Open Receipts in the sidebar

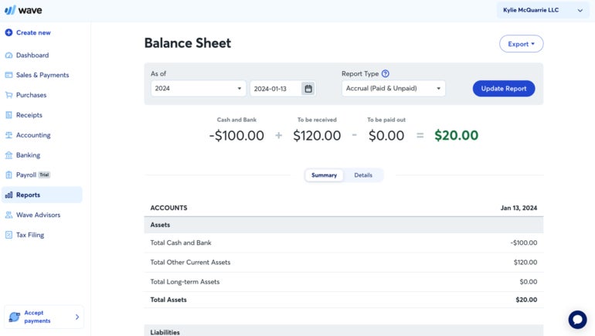point(29,115)
